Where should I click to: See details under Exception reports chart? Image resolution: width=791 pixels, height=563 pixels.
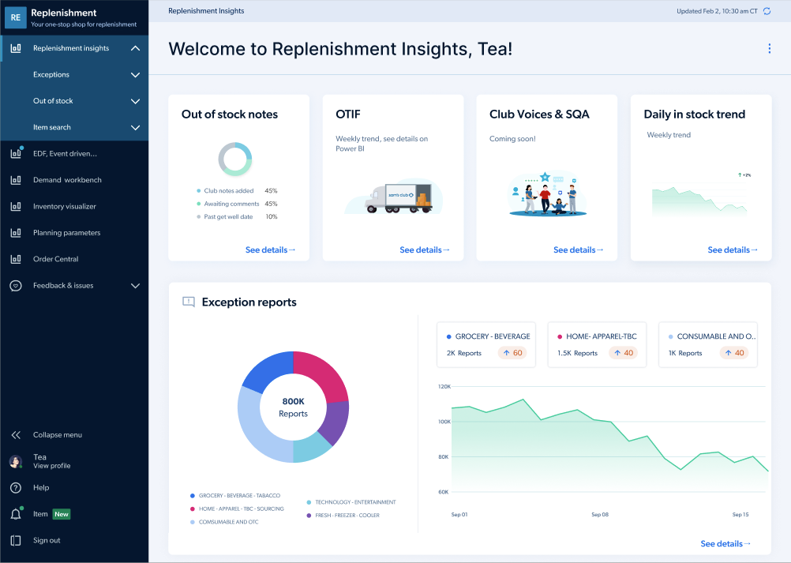click(x=725, y=543)
